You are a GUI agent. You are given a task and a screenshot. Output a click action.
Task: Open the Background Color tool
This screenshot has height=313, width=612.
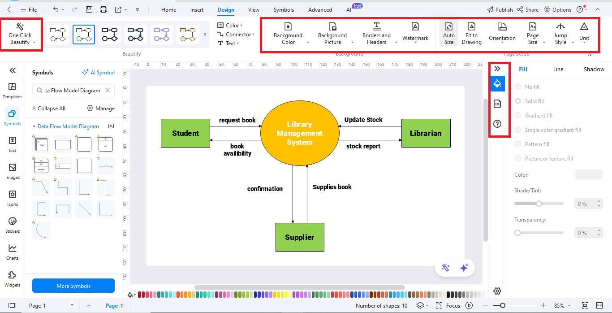pos(288,34)
